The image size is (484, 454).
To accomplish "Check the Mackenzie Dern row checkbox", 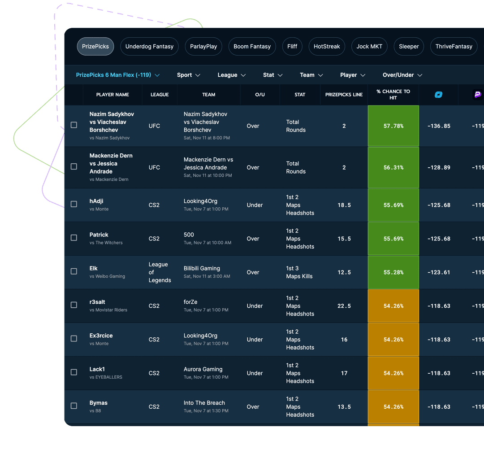I will coord(73,166).
